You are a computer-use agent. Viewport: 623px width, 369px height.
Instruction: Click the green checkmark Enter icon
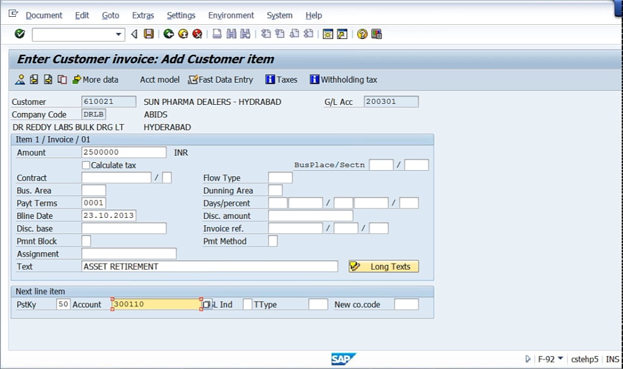(x=19, y=34)
